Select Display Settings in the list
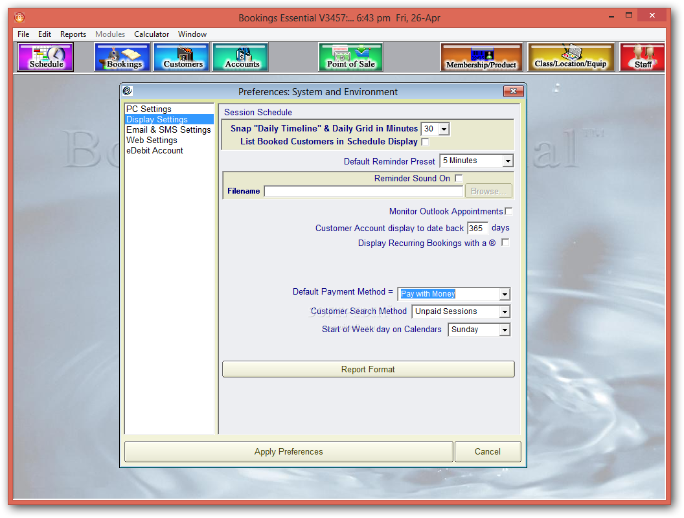 (169, 120)
